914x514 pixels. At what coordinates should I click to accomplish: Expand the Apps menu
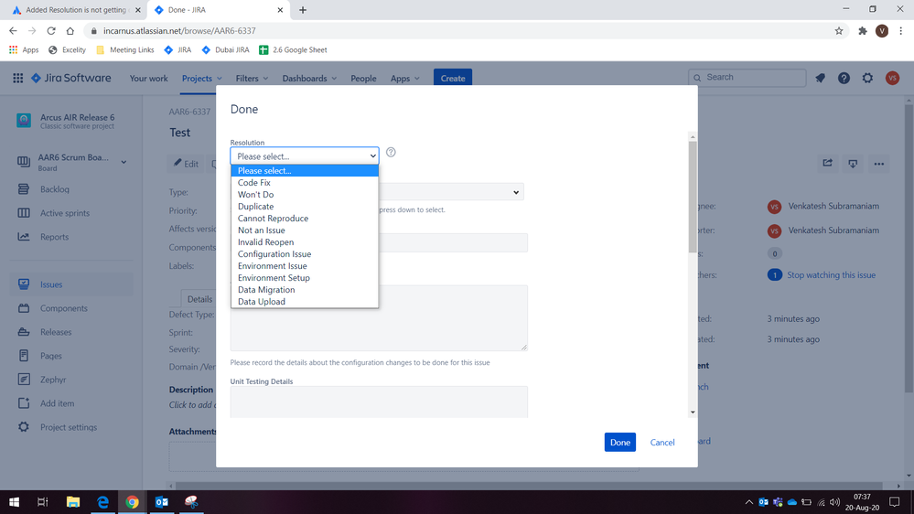click(404, 78)
